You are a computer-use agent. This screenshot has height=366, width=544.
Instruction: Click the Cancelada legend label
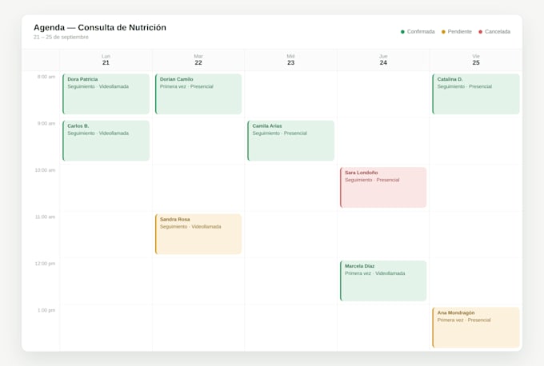pos(498,31)
